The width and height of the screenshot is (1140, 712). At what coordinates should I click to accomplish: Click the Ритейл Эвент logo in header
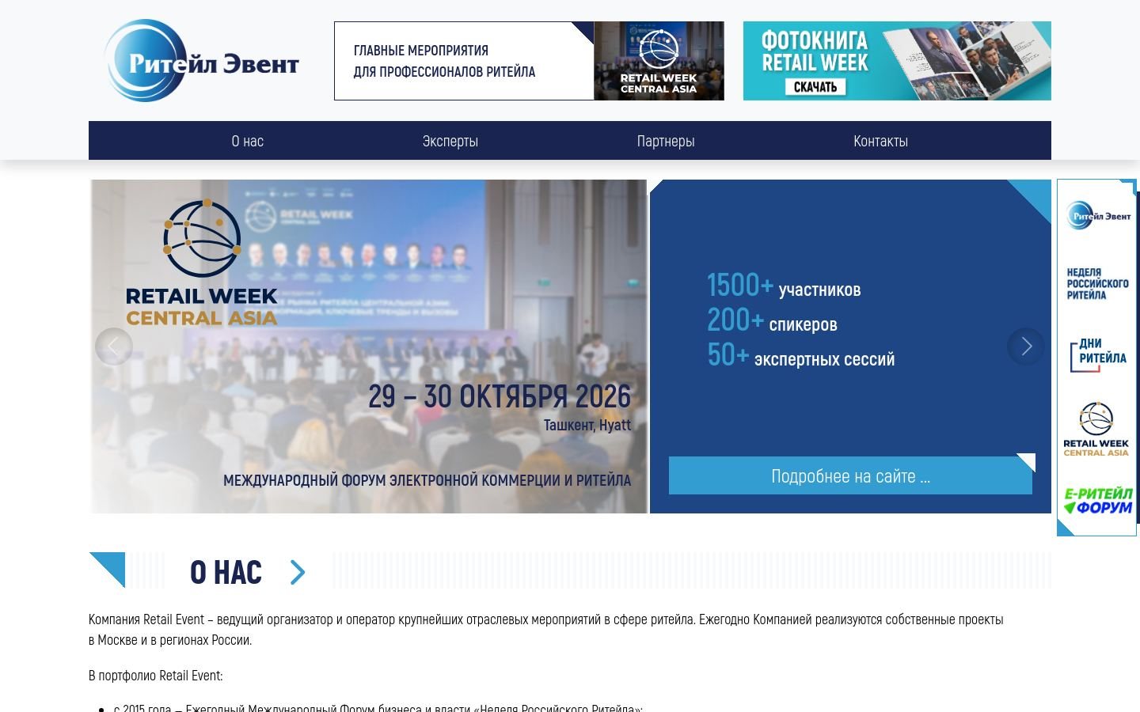point(202,61)
